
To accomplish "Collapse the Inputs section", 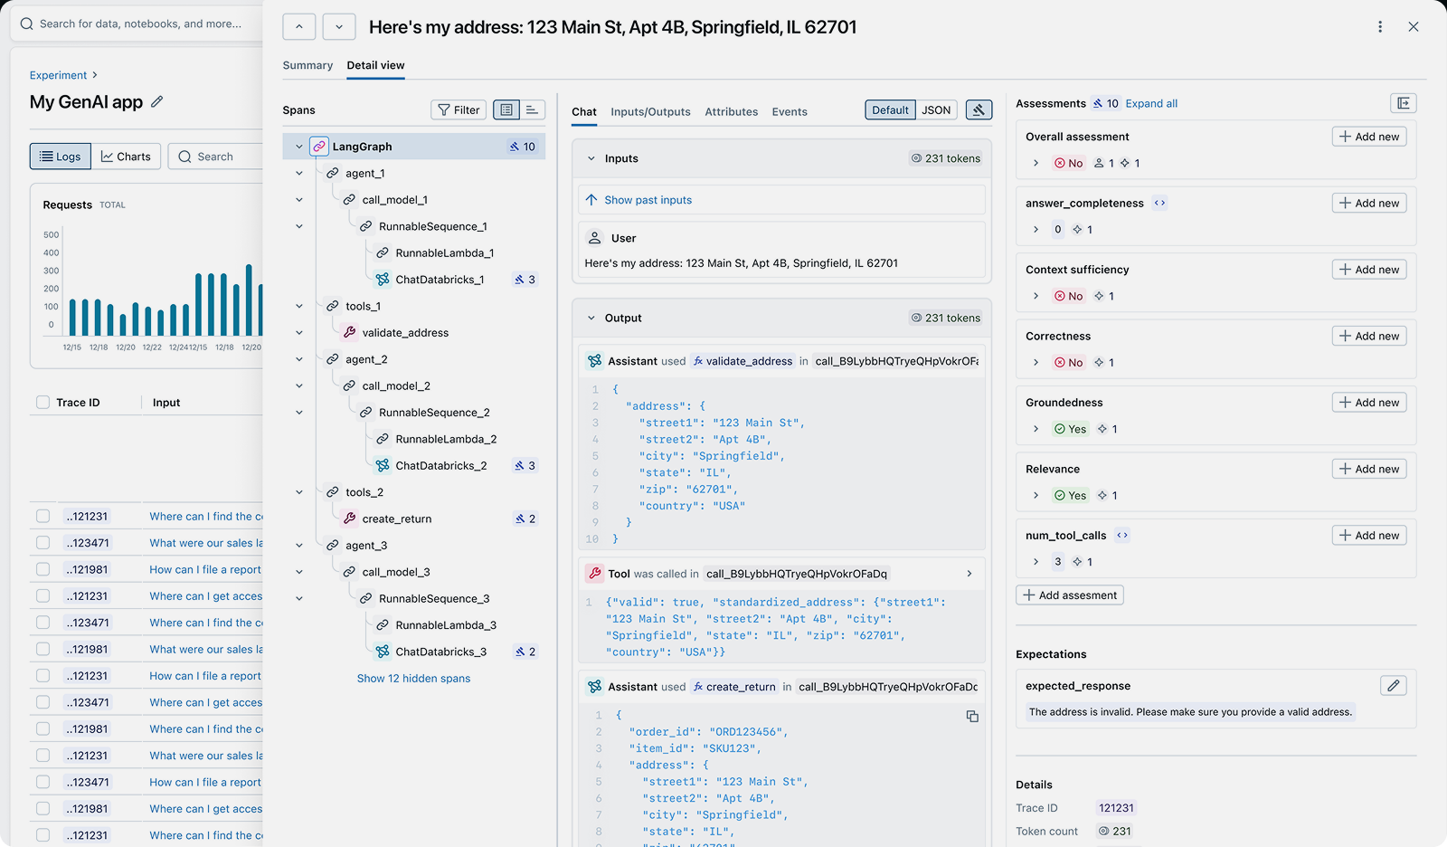I will (591, 157).
